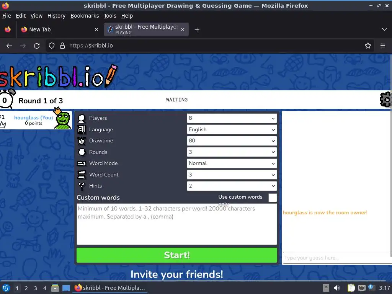Open the Bookmarks menu

[85, 16]
